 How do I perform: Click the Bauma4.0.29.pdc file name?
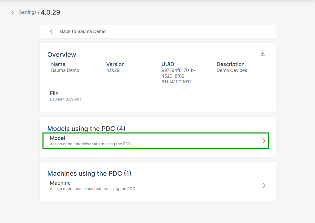(66, 99)
